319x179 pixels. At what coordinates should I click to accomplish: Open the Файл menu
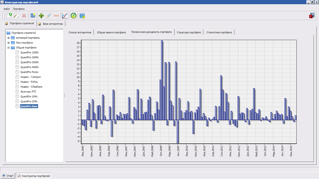(7, 9)
